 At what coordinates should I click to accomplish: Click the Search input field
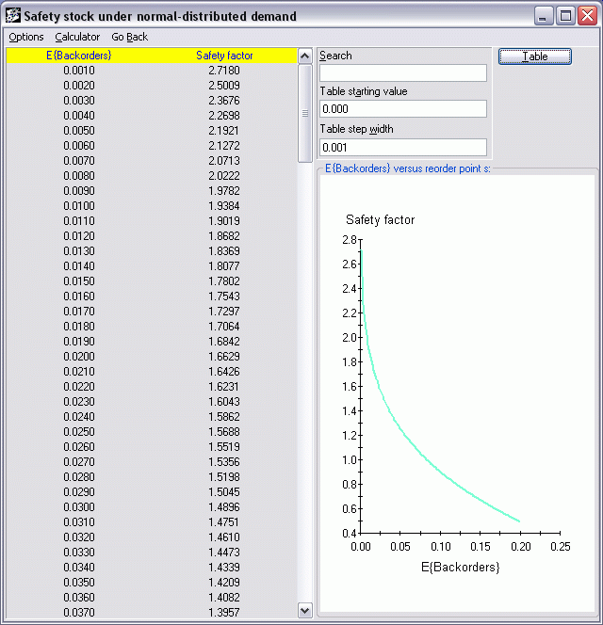tap(403, 73)
